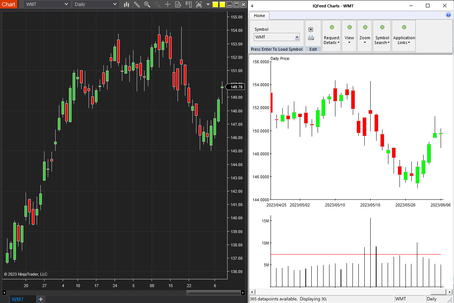Open the View dropdown in IQFeed ribbon

click(x=349, y=40)
